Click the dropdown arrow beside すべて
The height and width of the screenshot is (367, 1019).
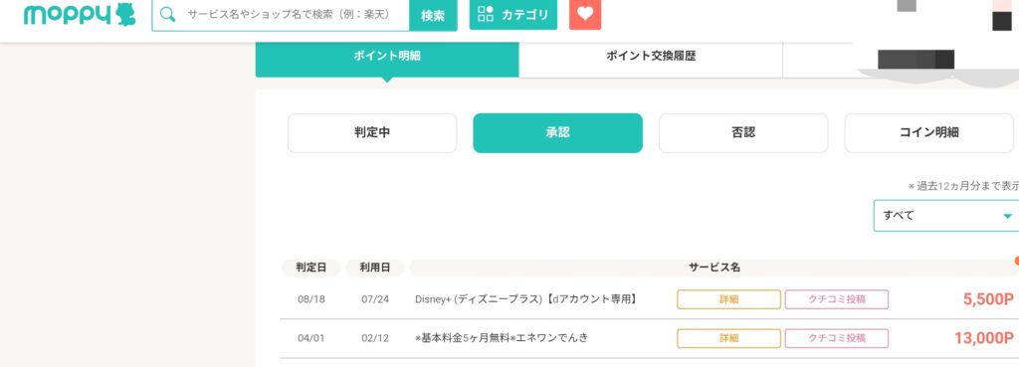pyautogui.click(x=1007, y=216)
